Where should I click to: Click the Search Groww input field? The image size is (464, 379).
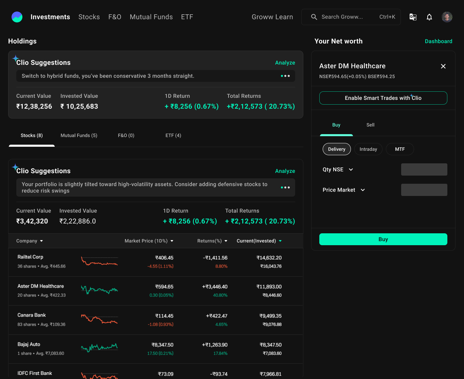click(351, 17)
